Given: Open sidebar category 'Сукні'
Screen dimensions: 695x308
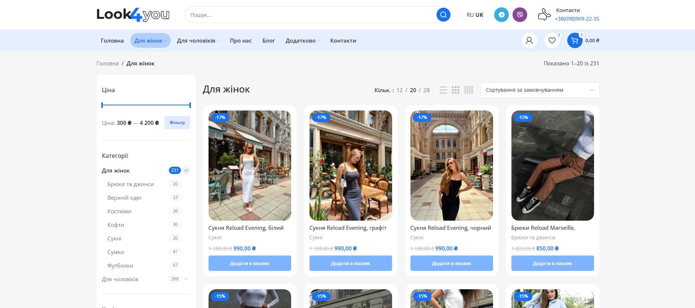Looking at the screenshot, I should tap(114, 238).
